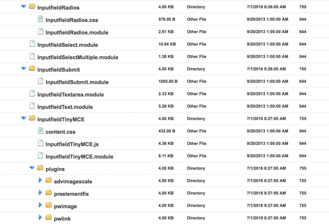Screen dimensions: 329x224
Task: Collapse the InputfieldRadios folder
Action: pos(23,7)
